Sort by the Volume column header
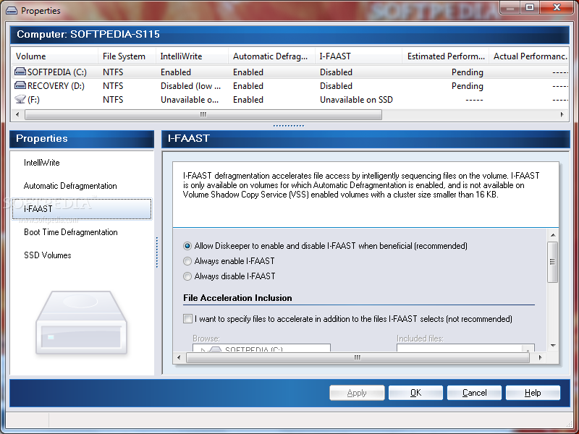 [54, 56]
